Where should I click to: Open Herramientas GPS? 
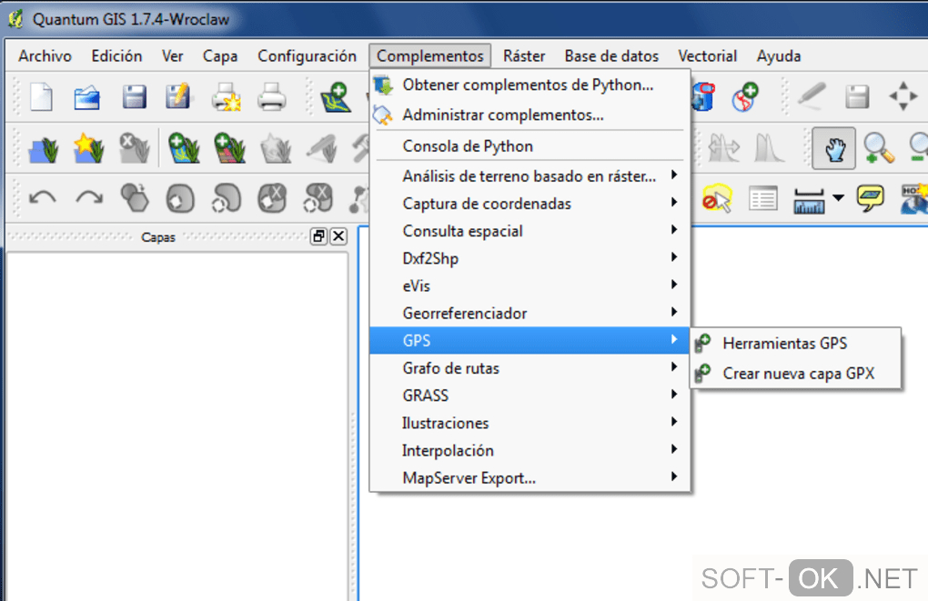(795, 343)
